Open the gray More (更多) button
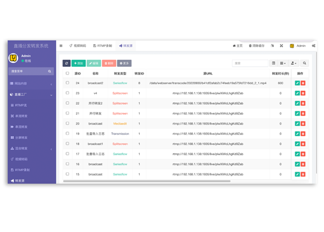 (x=124, y=63)
